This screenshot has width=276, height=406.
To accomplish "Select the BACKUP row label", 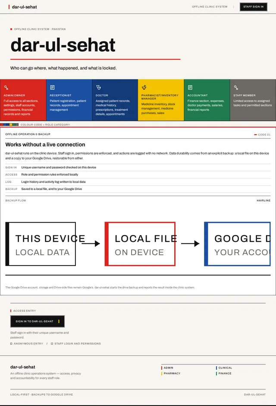I will pyautogui.click(x=11, y=189).
